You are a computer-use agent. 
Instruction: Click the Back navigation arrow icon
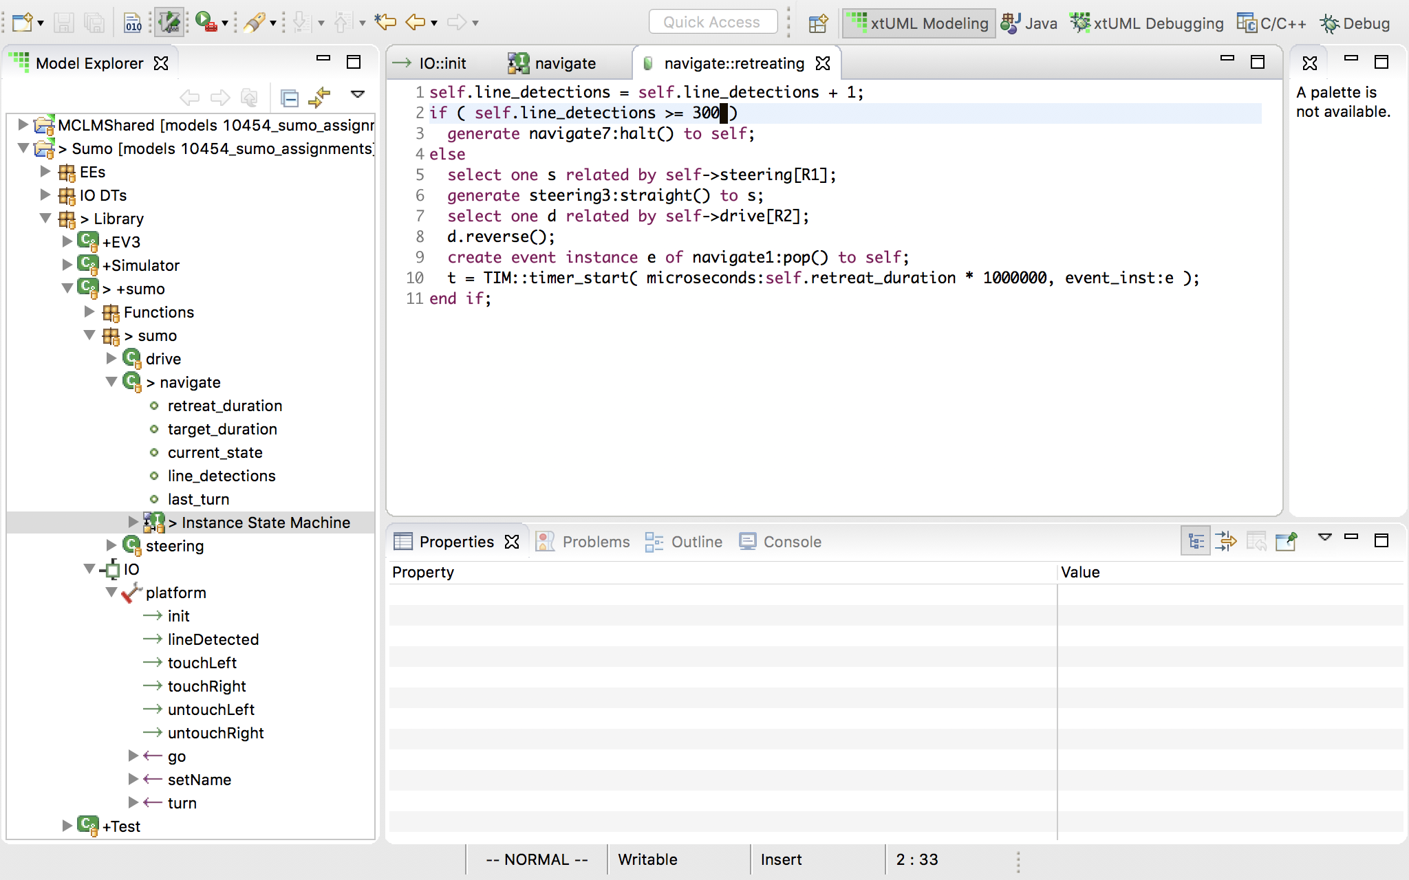(x=416, y=23)
